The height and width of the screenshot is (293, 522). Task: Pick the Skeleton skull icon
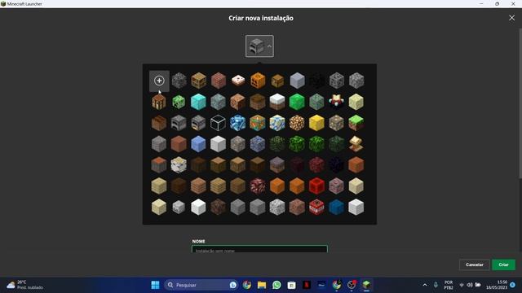point(179,208)
